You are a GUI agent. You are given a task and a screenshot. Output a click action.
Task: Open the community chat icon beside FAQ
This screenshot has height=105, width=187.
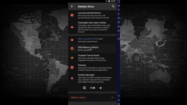coord(84,88)
